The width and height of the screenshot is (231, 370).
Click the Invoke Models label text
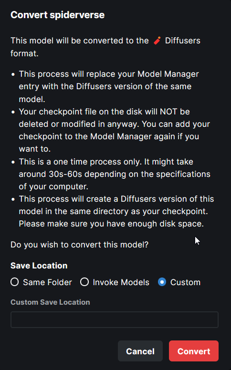[121, 282]
